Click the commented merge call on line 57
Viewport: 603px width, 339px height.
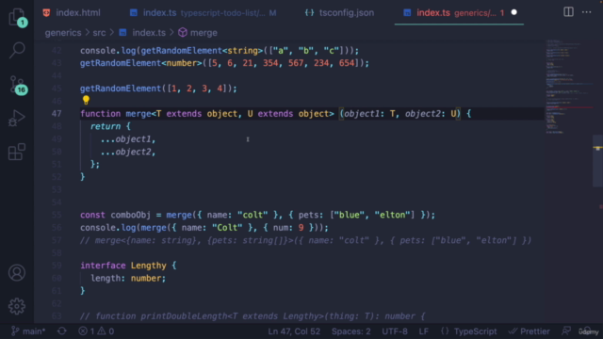305,240
